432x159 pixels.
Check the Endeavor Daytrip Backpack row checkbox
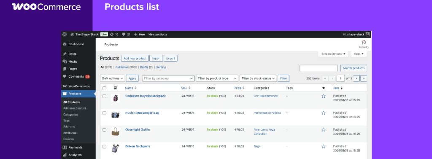click(105, 96)
